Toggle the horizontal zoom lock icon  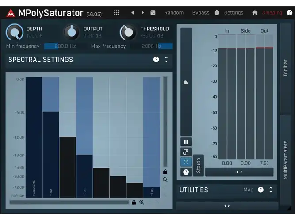(134, 202)
